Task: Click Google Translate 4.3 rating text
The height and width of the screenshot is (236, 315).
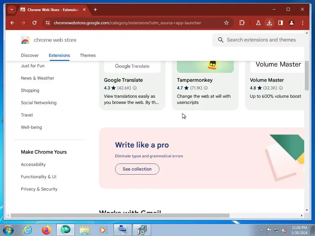Action: click(x=107, y=88)
